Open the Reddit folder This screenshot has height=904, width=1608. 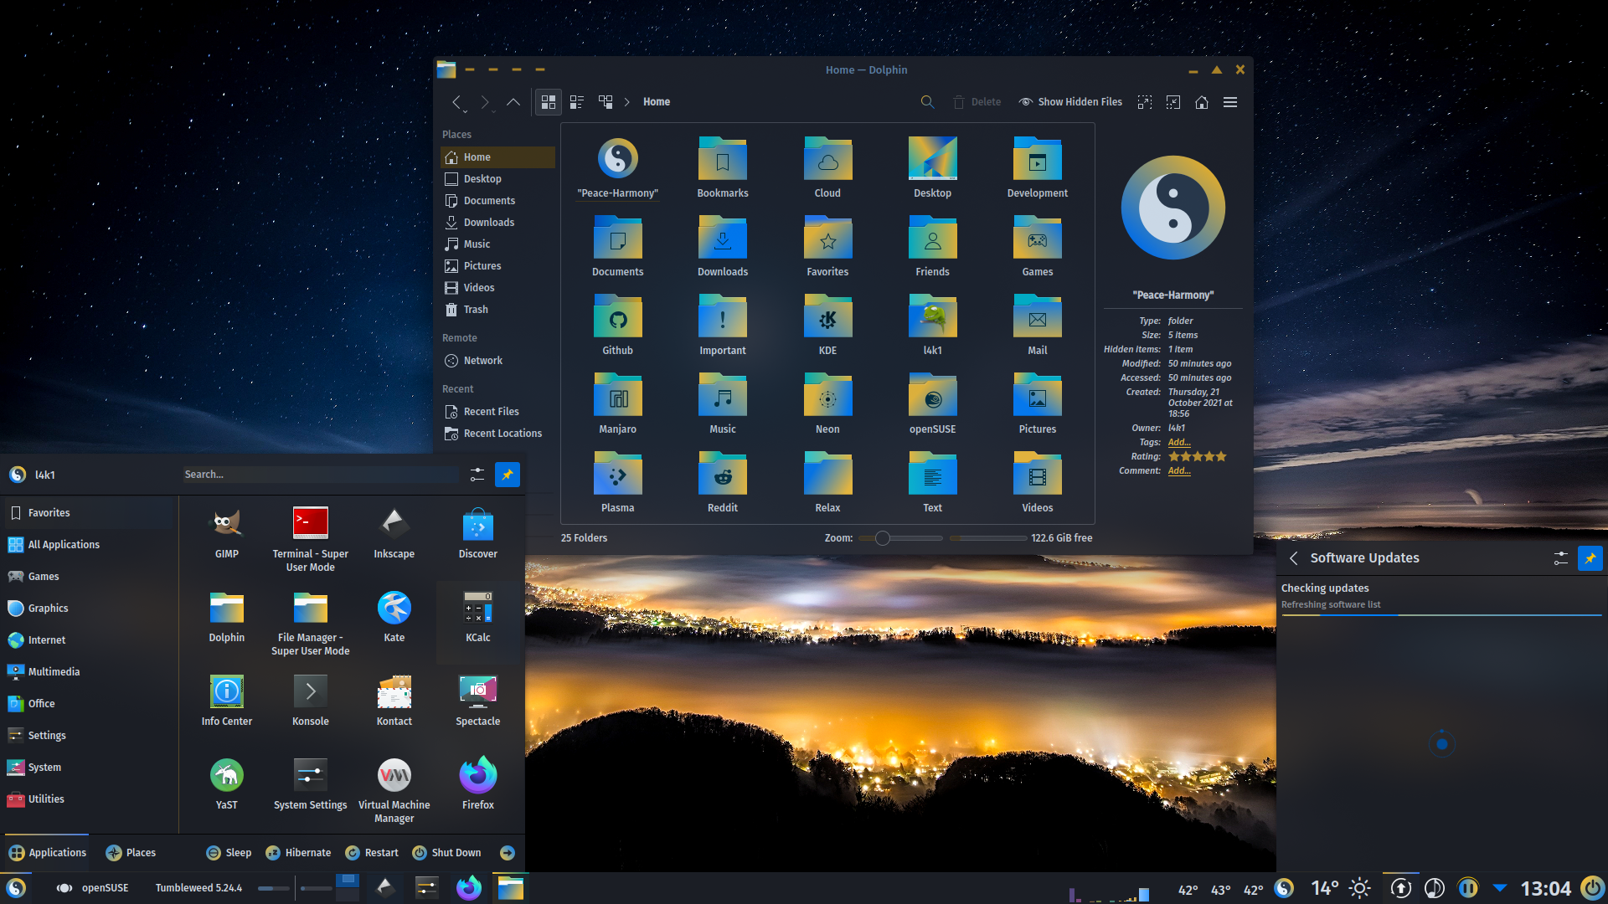click(723, 482)
